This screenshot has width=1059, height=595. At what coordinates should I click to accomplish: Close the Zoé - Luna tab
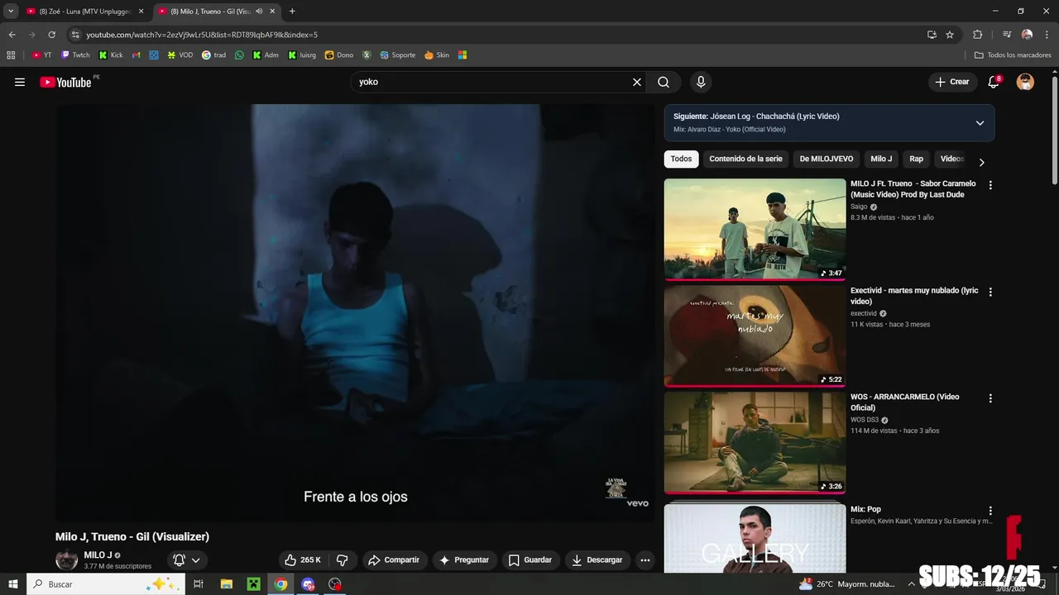(x=141, y=12)
